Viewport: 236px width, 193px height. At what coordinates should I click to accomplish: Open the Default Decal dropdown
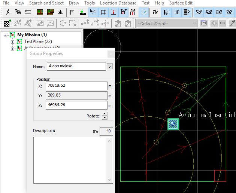pyautogui.click(x=167, y=24)
